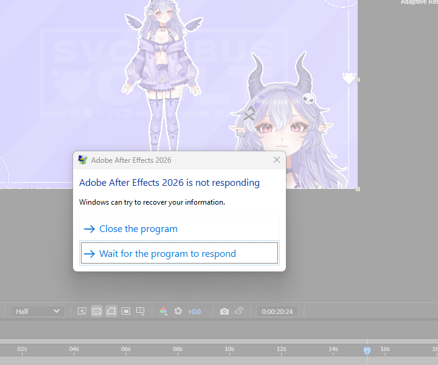This screenshot has height=365, width=438.
Task: Click the 04s mark on time ruler
Action: (74, 349)
